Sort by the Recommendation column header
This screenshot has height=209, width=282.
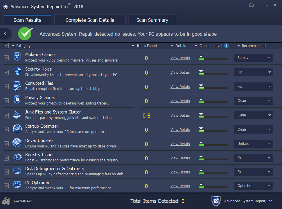point(253,46)
